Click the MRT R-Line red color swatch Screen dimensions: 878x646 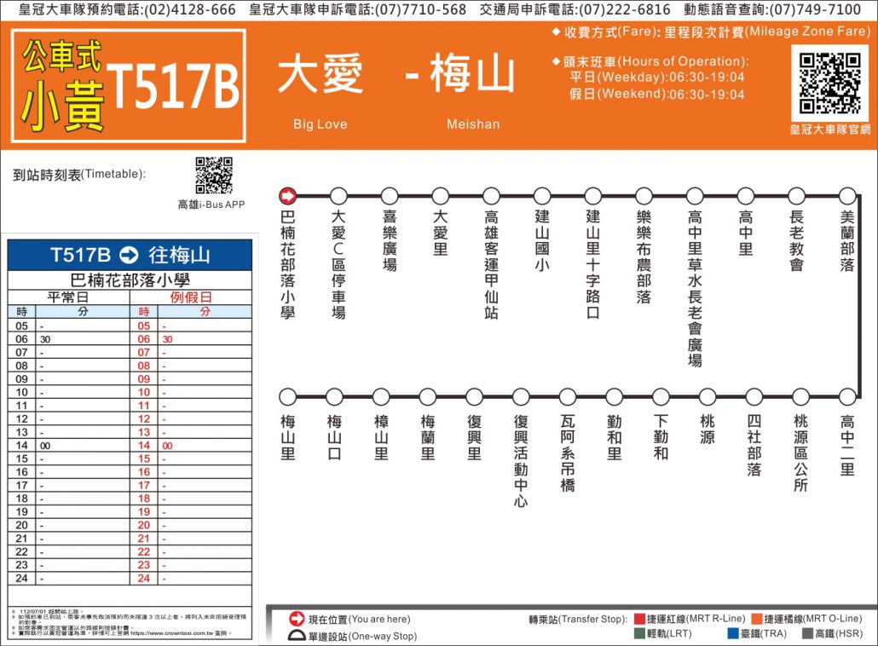pyautogui.click(x=638, y=619)
